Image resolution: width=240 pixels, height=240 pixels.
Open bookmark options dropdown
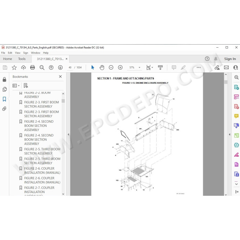tap(16, 86)
